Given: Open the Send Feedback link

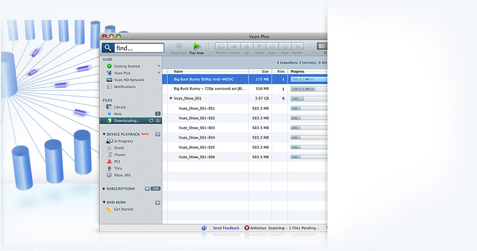Looking at the screenshot, I should (226, 228).
